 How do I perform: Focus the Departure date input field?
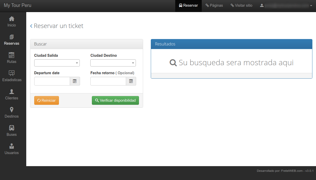coord(52,81)
